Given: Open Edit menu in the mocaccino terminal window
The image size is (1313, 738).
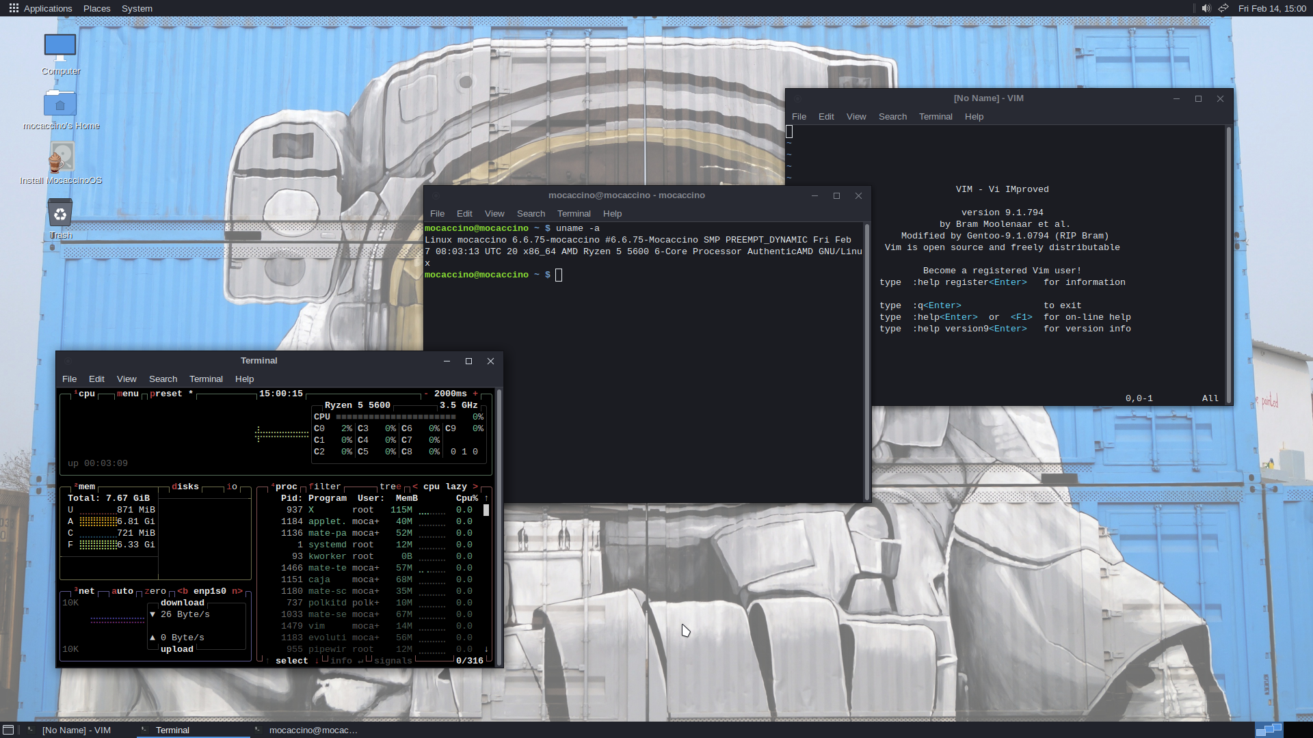Looking at the screenshot, I should (464, 214).
